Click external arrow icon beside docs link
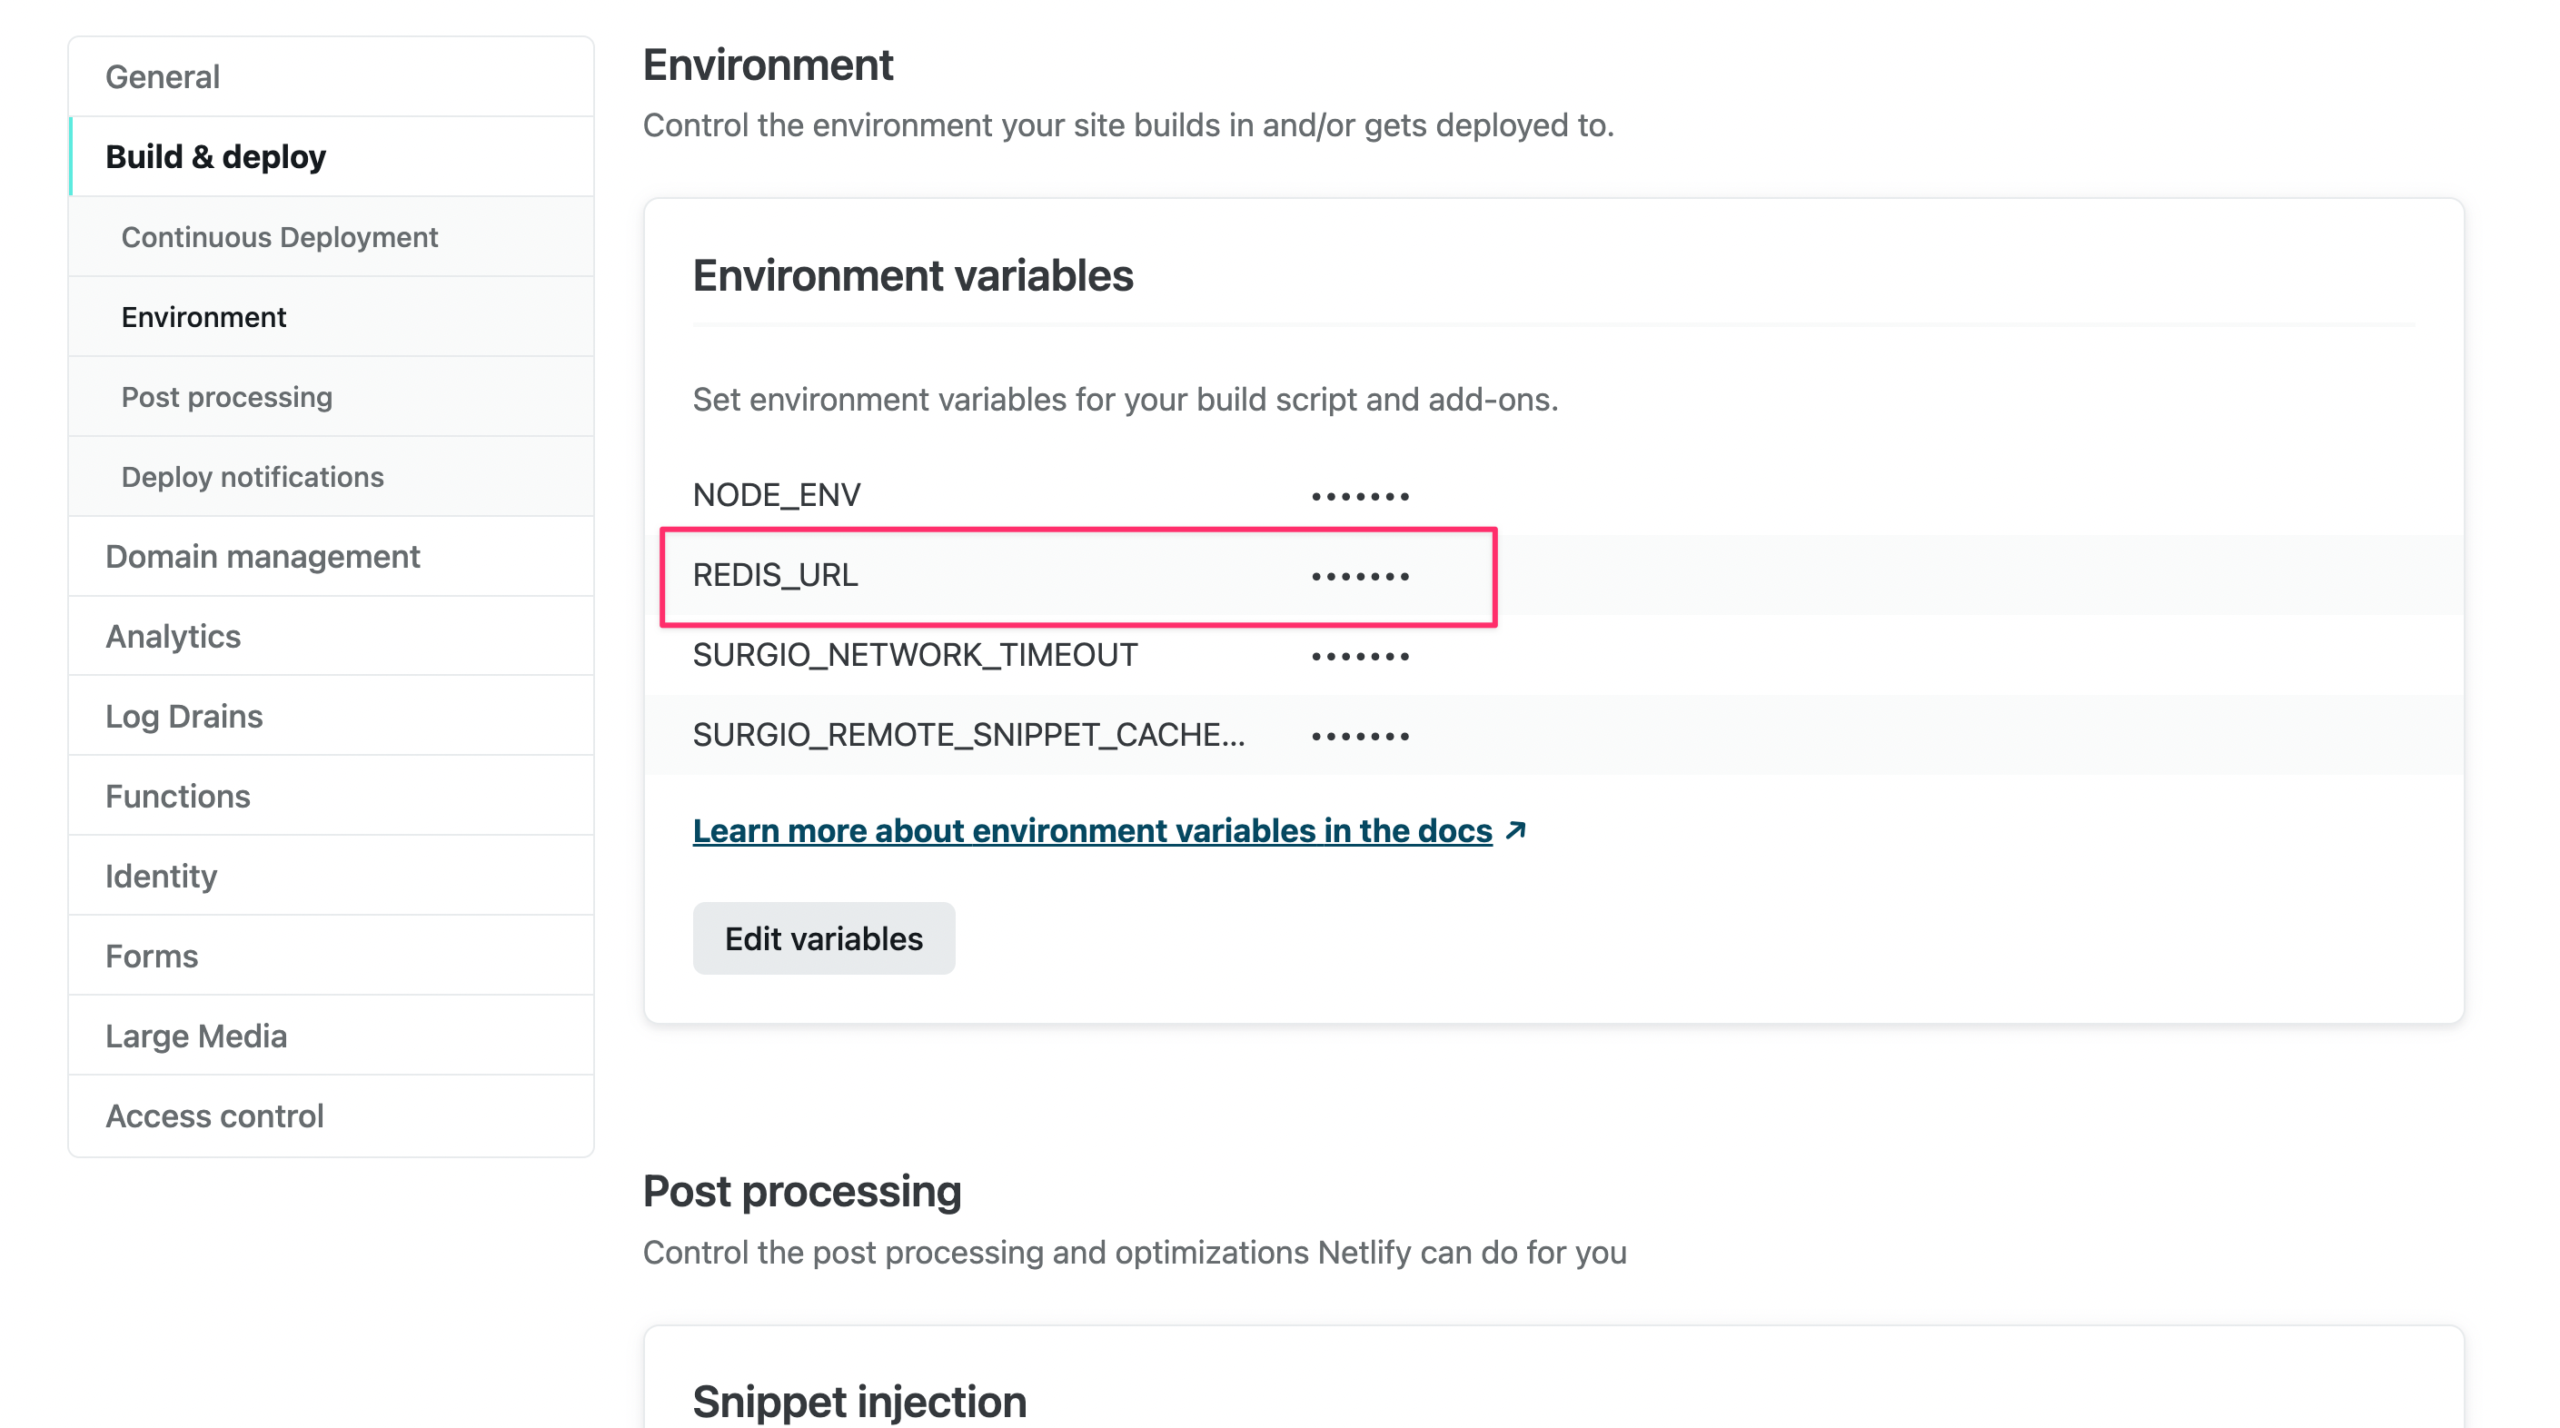Viewport: 2560px width, 1428px height. [1515, 829]
